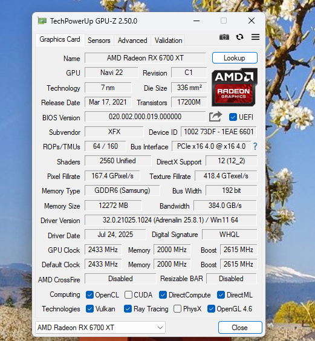Image resolution: width=315 pixels, height=341 pixels.
Task: Click the Close button at bottom
Action: coord(240,328)
